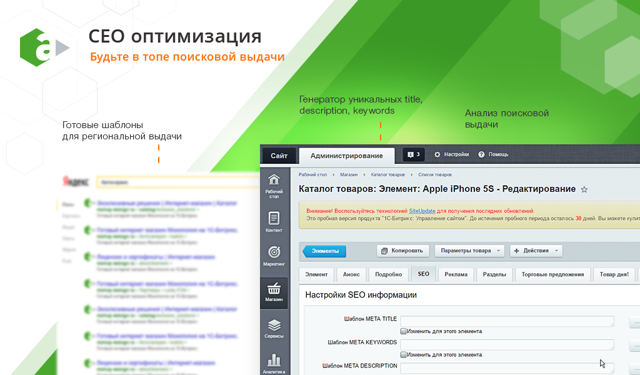Open notifications counter showing 3
The width and height of the screenshot is (640, 375).
point(412,154)
